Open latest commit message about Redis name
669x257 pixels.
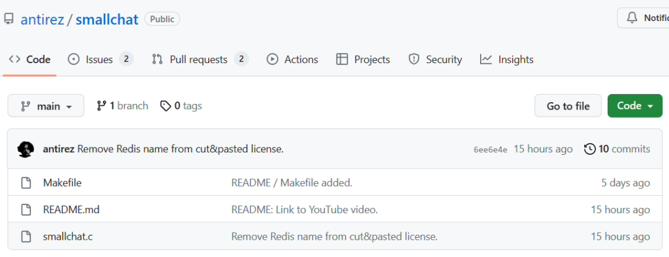180,149
